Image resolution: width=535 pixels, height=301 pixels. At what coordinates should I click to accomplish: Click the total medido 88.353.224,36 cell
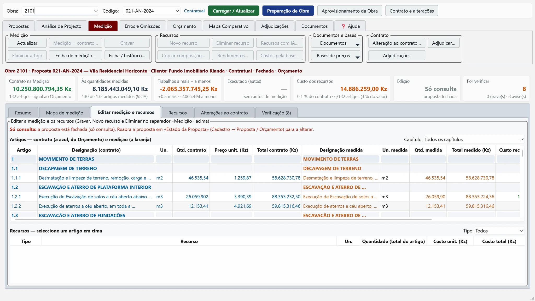point(471,197)
